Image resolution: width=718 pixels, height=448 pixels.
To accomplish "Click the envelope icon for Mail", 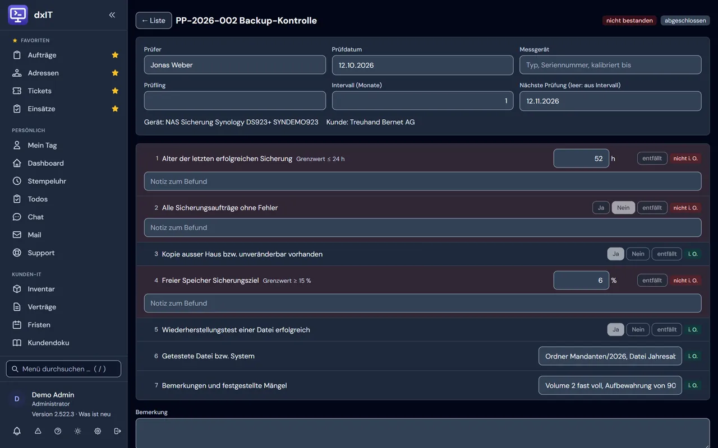I will (x=17, y=235).
